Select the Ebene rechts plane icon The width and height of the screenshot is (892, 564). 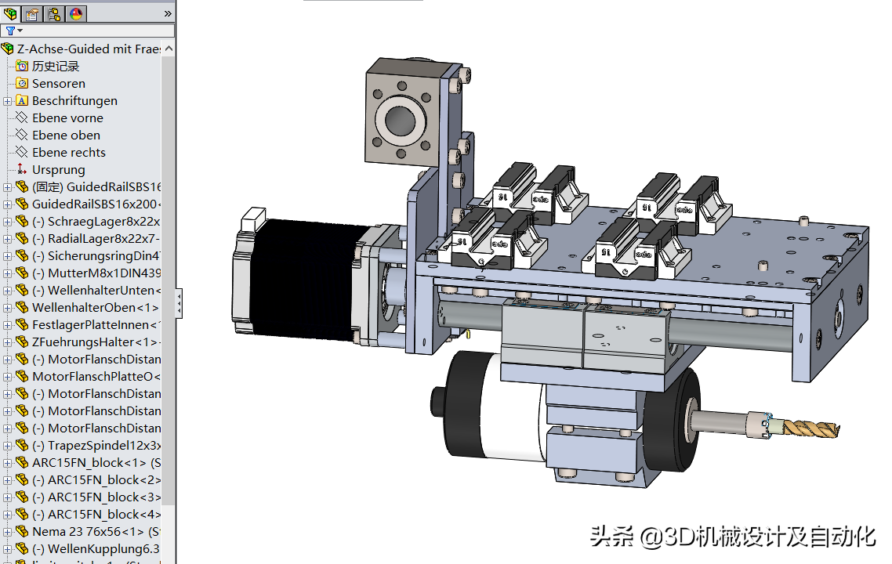pyautogui.click(x=22, y=153)
